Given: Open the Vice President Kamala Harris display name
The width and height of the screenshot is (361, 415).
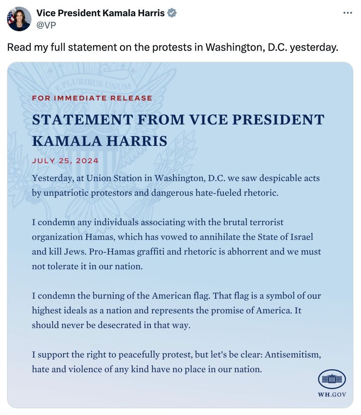Looking at the screenshot, I should (x=100, y=13).
